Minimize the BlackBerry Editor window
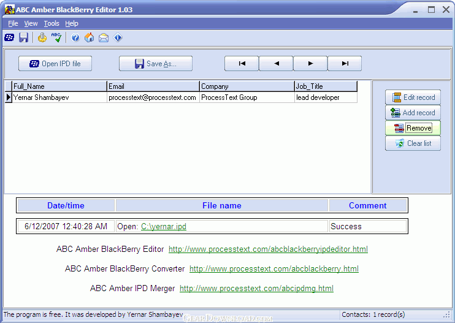 [416, 10]
